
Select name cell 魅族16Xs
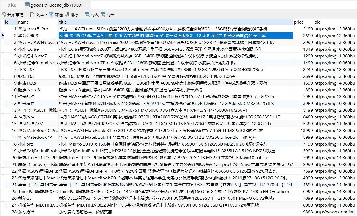pos(38,83)
